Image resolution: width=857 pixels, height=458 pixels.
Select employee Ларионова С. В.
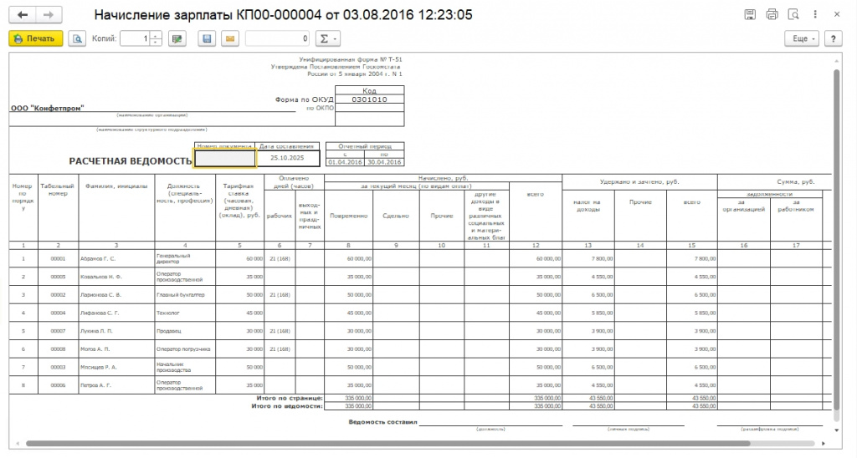click(100, 295)
